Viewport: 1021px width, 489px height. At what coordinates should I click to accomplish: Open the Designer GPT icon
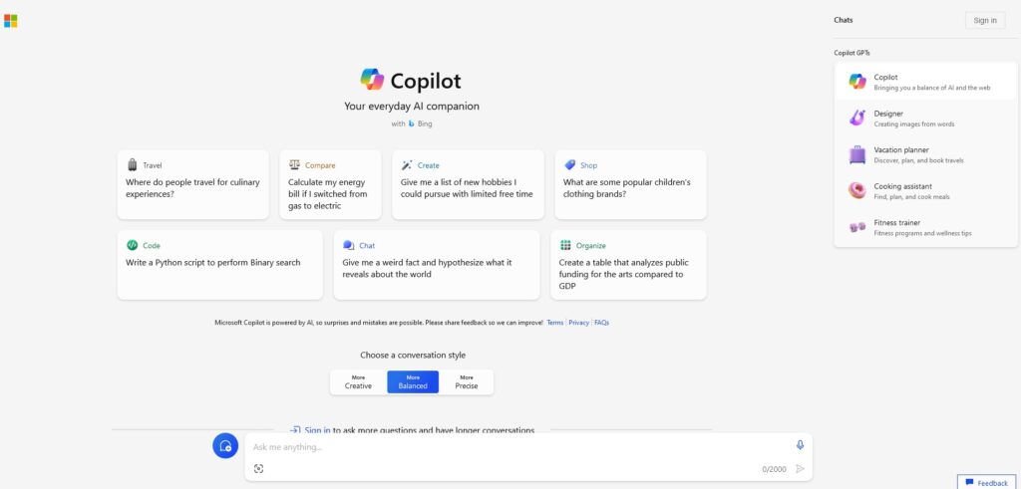[856, 118]
